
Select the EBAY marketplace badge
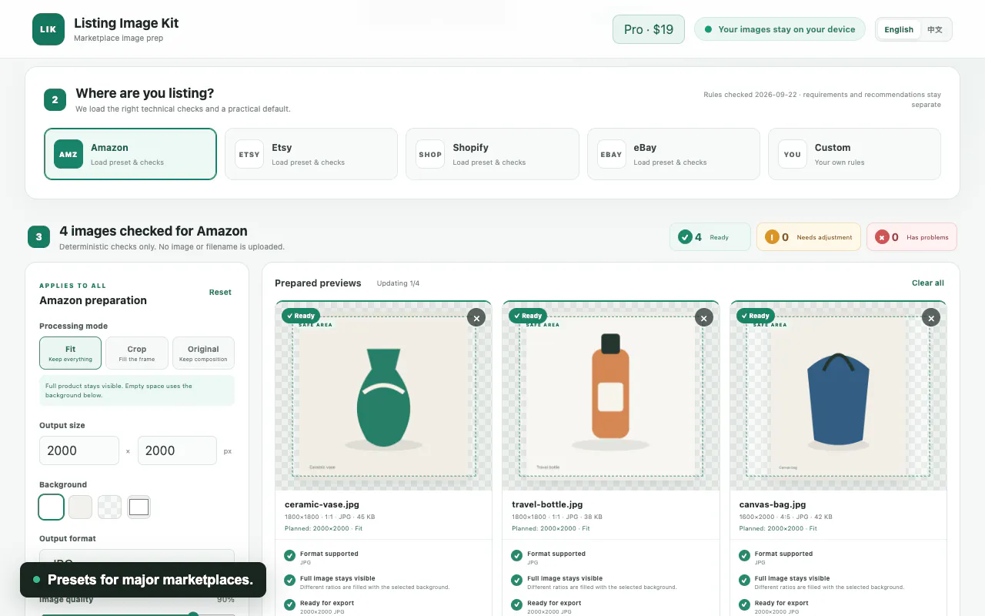[611, 154]
